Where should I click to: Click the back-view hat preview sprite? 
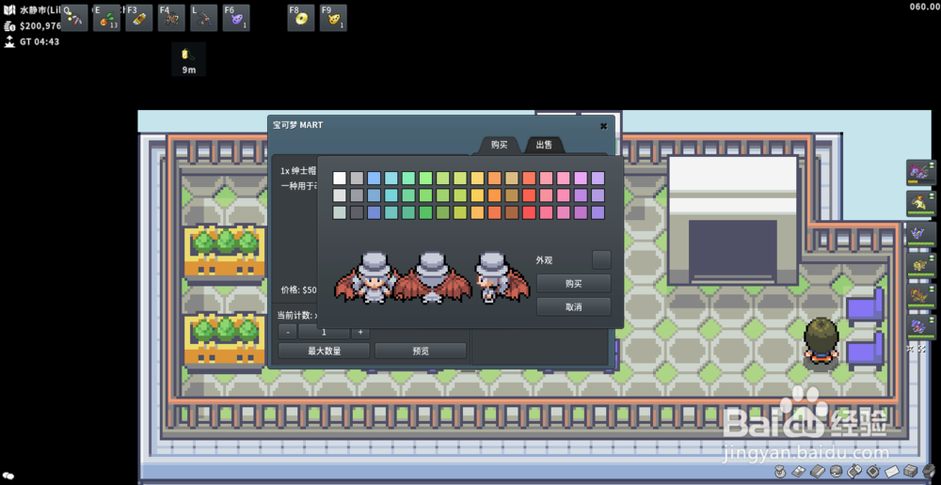(432, 277)
